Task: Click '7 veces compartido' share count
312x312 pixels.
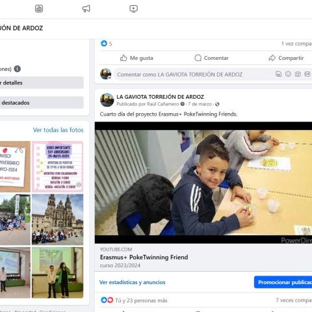Action: (294, 300)
